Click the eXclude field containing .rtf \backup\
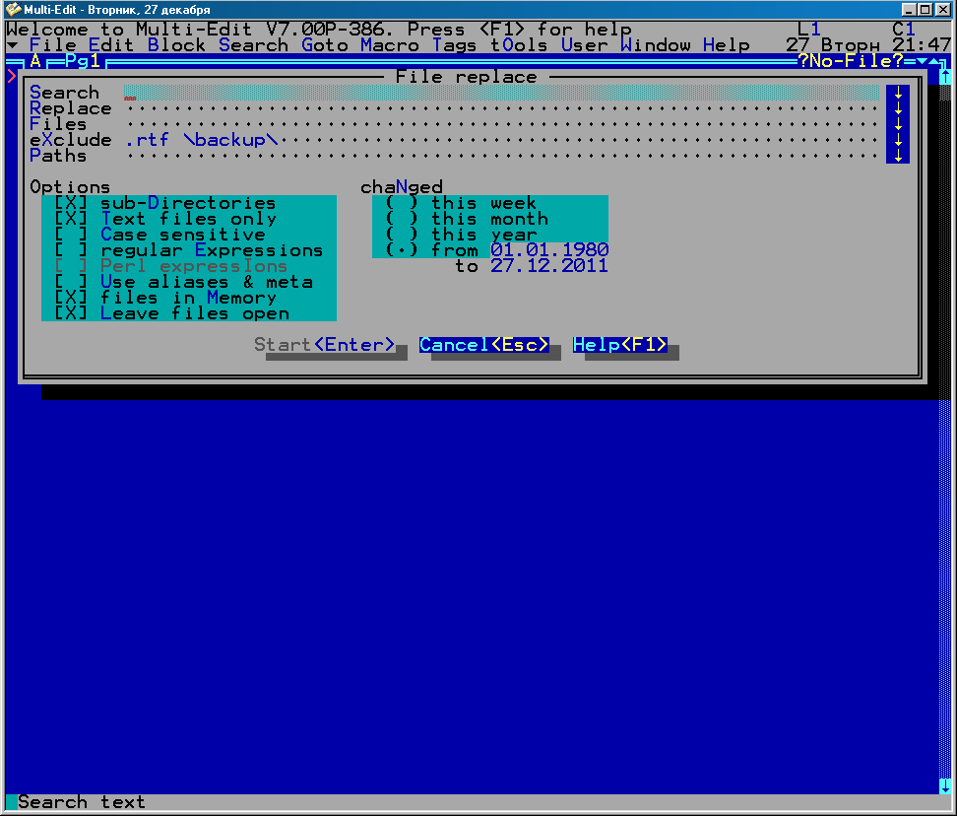Screen dimensions: 957x816 [x=502, y=141]
